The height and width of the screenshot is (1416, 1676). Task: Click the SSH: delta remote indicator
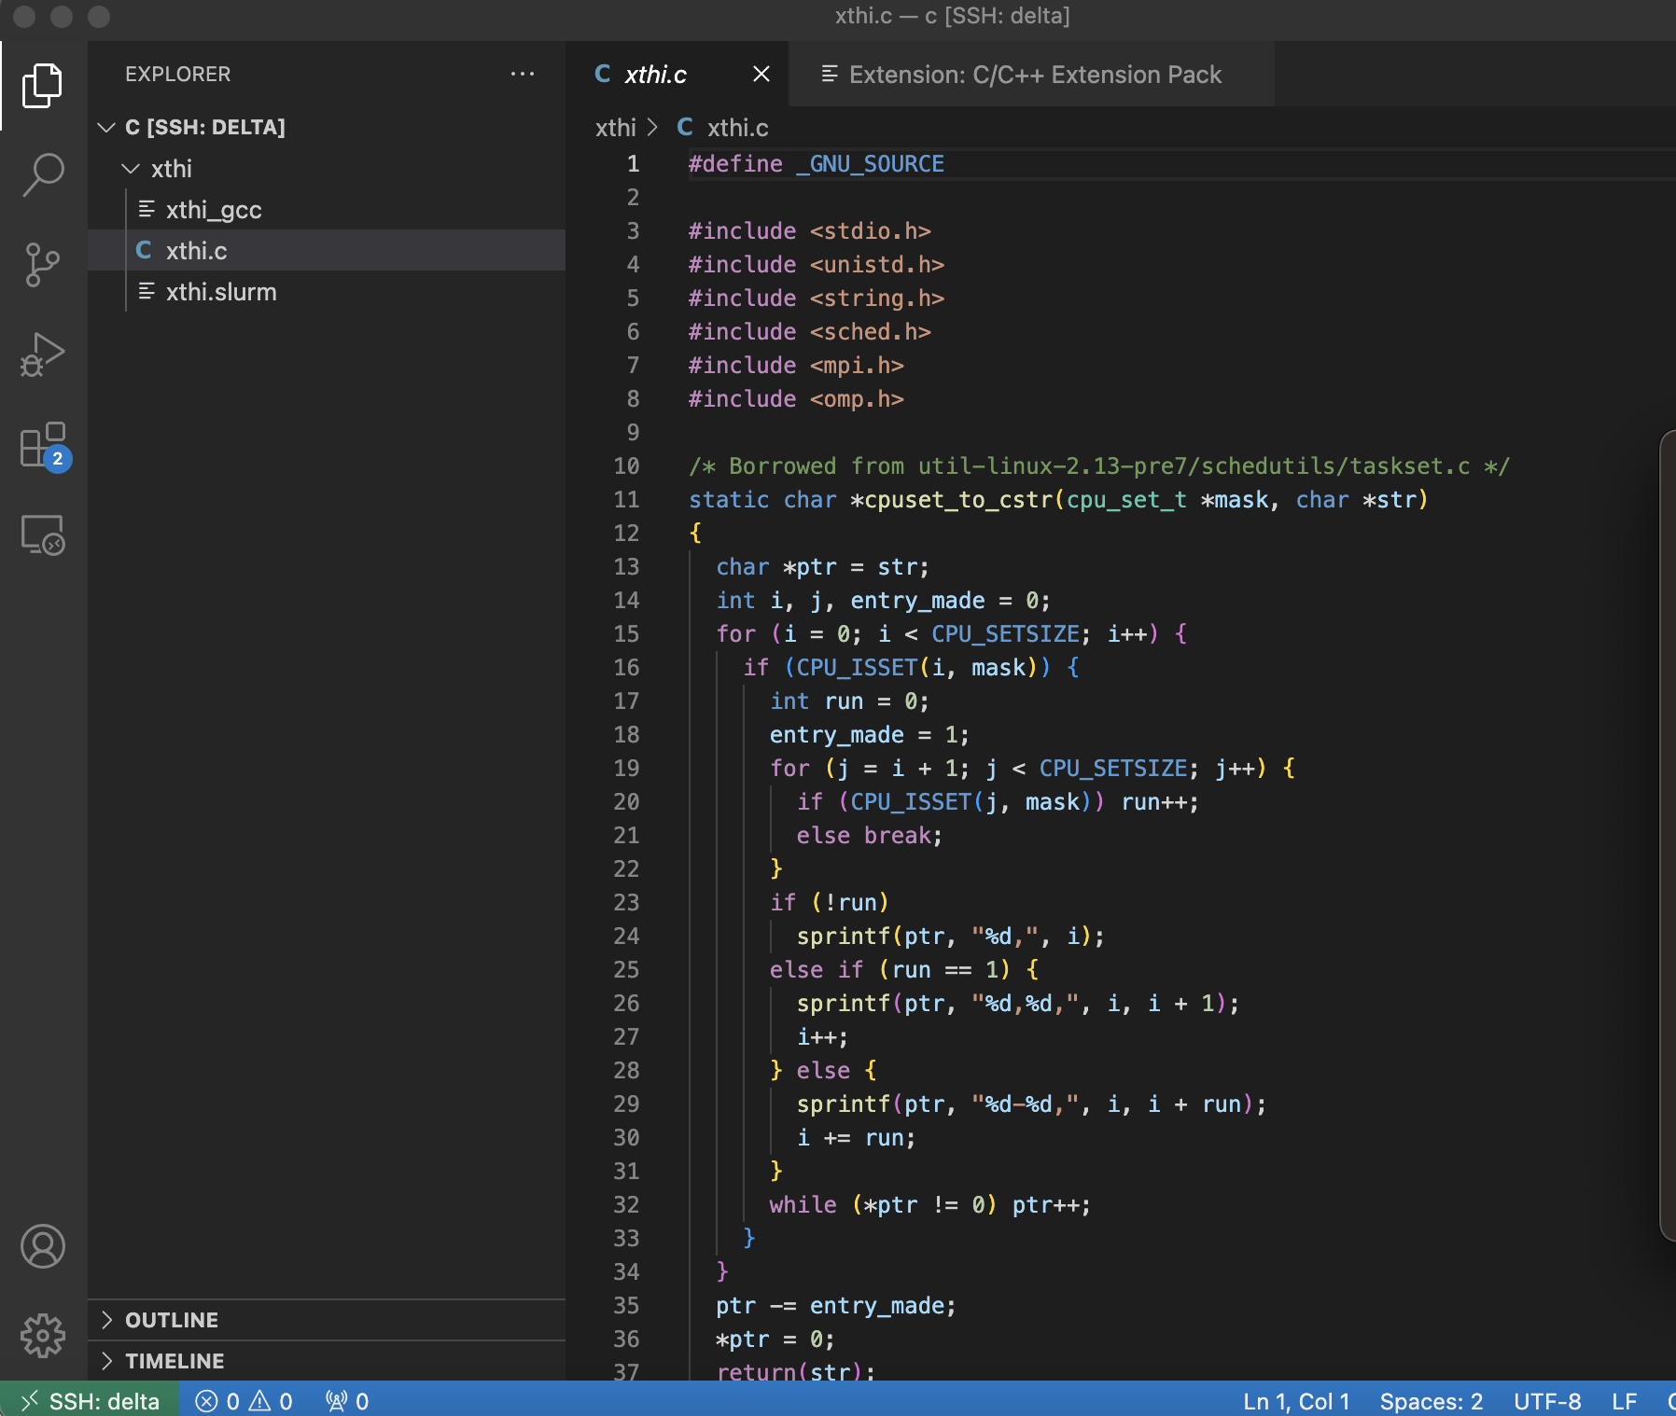coord(91,1400)
